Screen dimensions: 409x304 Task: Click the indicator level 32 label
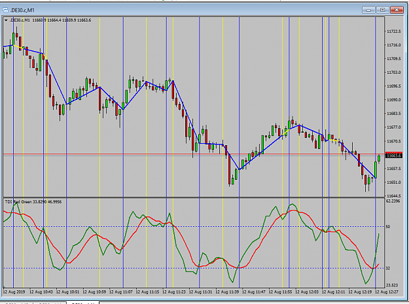(388, 268)
